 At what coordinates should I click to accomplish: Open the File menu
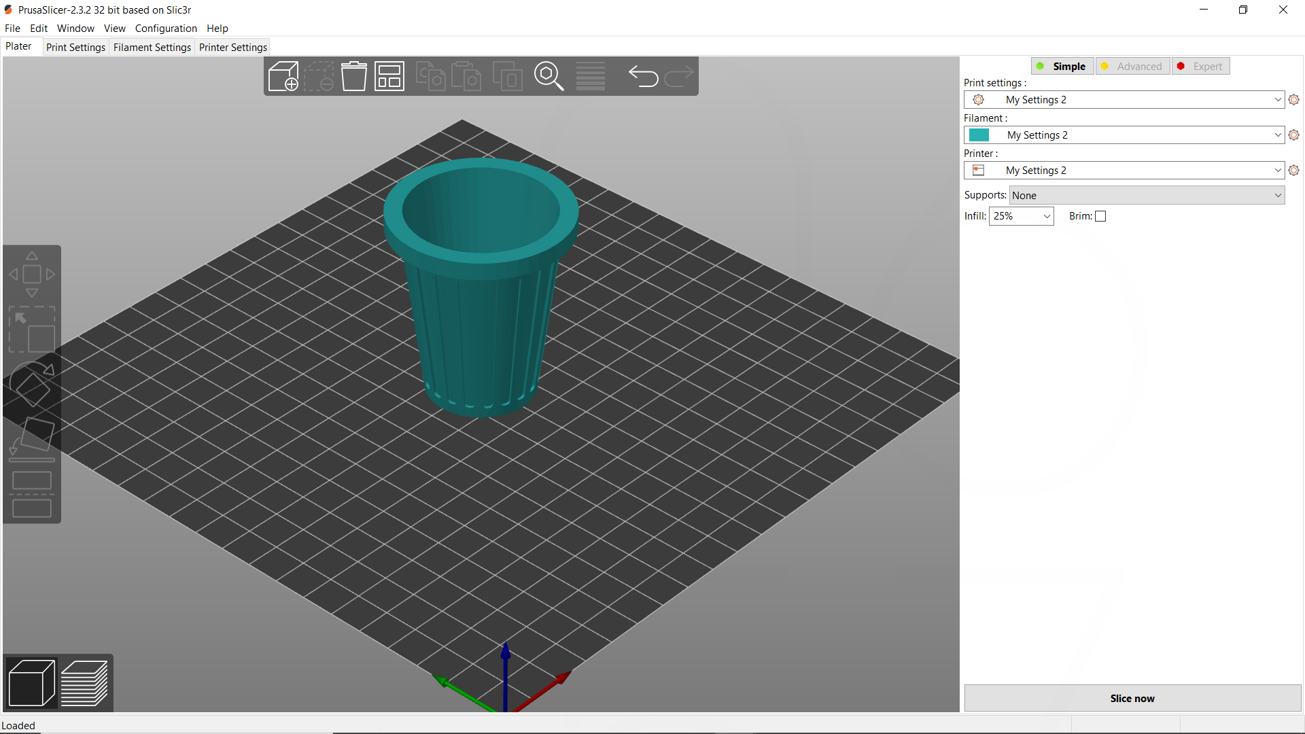[x=12, y=29]
